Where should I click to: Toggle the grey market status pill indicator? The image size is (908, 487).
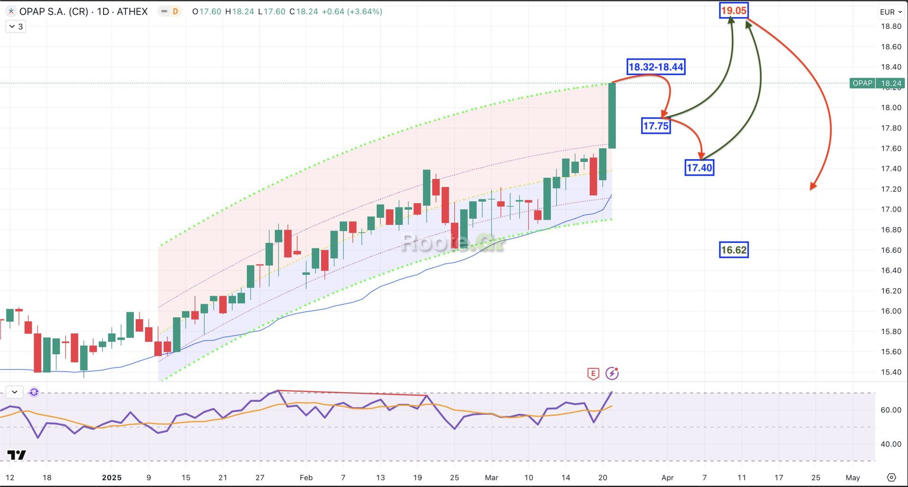pos(164,11)
